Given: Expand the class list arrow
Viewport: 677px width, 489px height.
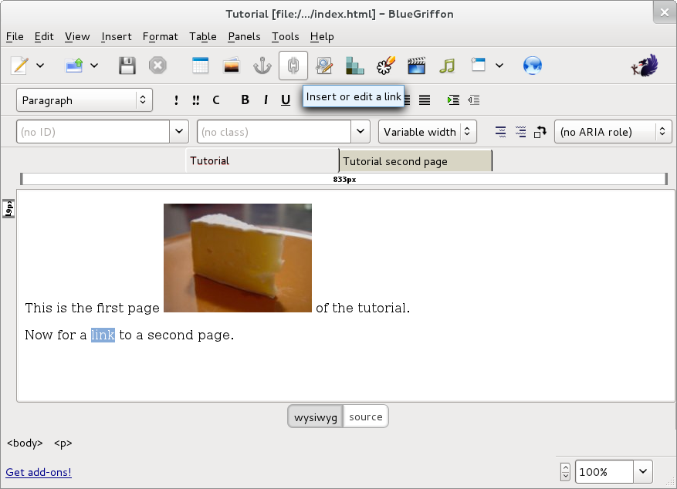Looking at the screenshot, I should click(x=361, y=132).
